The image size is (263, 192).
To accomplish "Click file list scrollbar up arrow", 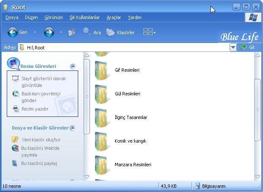I will (258, 55).
